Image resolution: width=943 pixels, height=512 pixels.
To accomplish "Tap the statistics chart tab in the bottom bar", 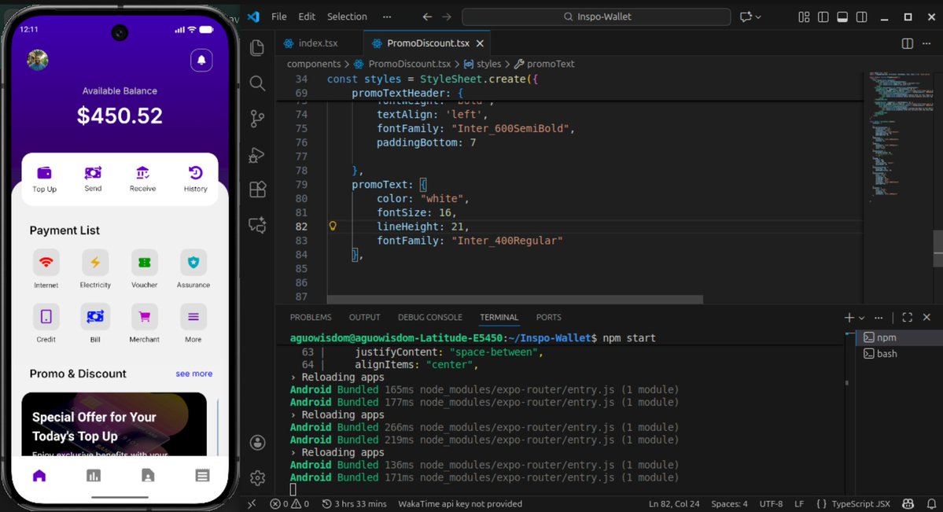I will pyautogui.click(x=94, y=476).
